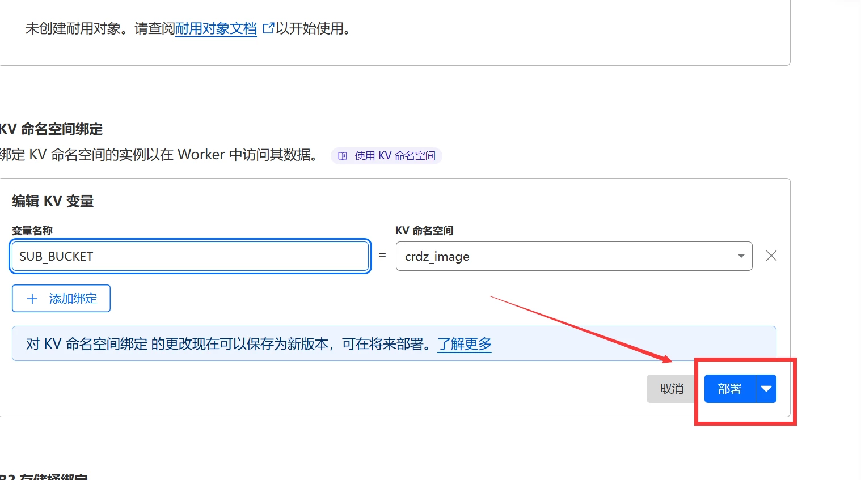
Task: Click book icon in 使用 KV 命名空间 badge
Action: pos(343,156)
